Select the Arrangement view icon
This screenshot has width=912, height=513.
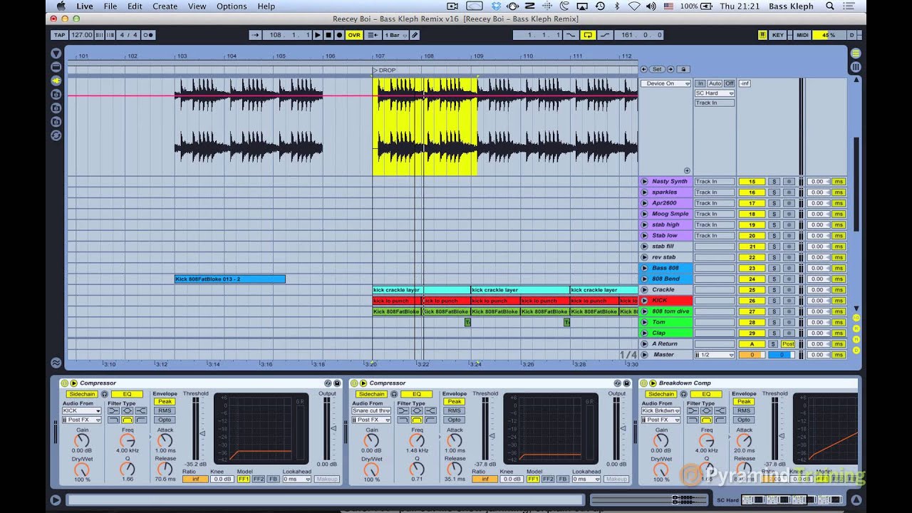tap(856, 53)
